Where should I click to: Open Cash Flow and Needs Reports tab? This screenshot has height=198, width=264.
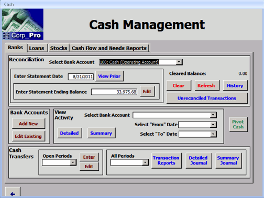tap(109, 48)
